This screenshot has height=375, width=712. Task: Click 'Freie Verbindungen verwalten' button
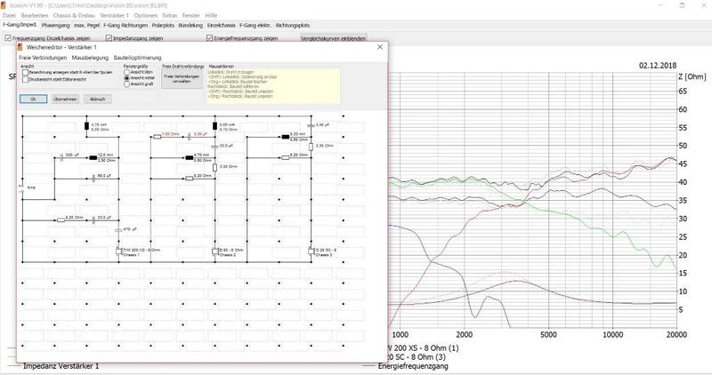[182, 78]
